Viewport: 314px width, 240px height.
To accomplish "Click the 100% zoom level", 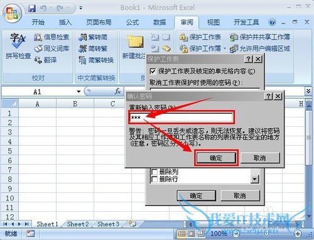I will click(x=219, y=234).
